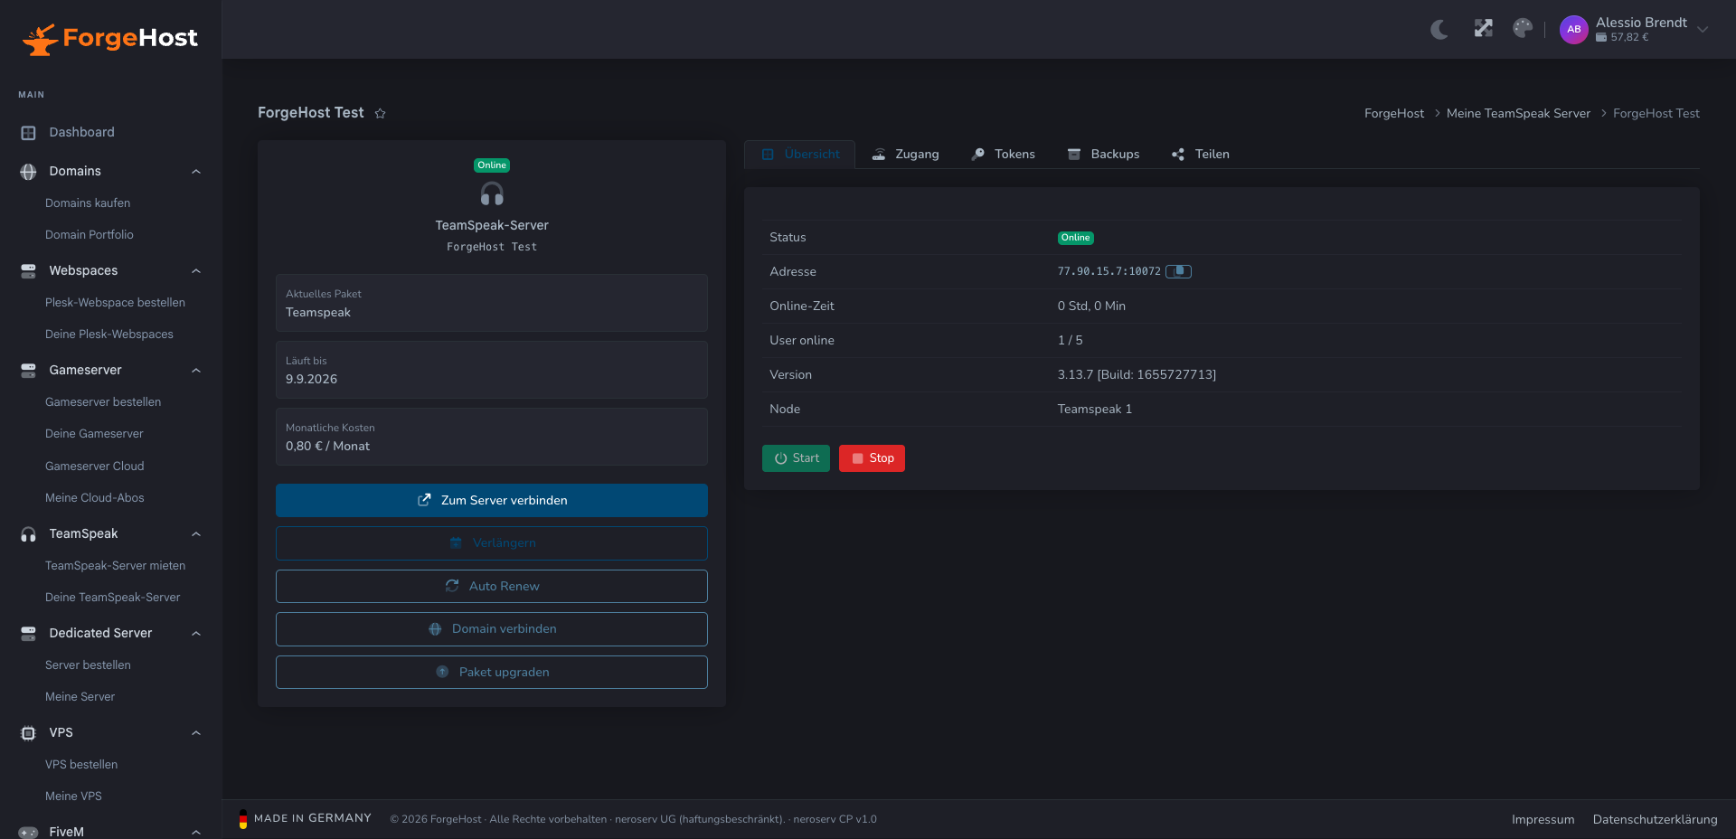The width and height of the screenshot is (1736, 839).
Task: Open theme color palette icon
Action: [x=1523, y=29]
